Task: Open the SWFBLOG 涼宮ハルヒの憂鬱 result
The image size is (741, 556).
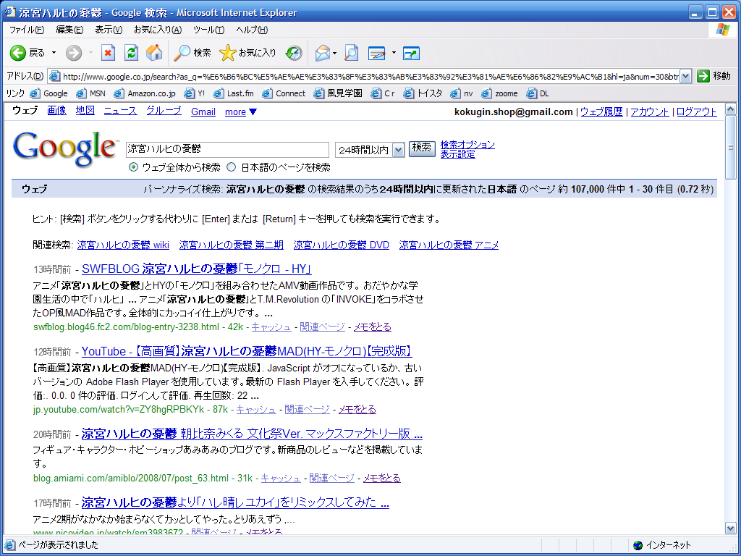Action: coord(197,269)
